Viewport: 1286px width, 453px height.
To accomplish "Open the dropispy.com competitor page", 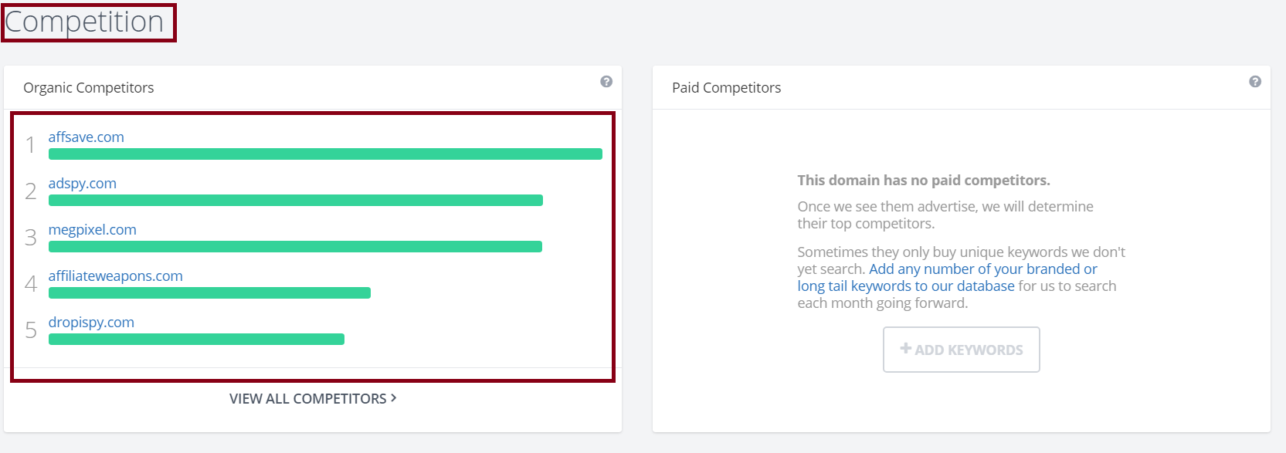I will [90, 322].
